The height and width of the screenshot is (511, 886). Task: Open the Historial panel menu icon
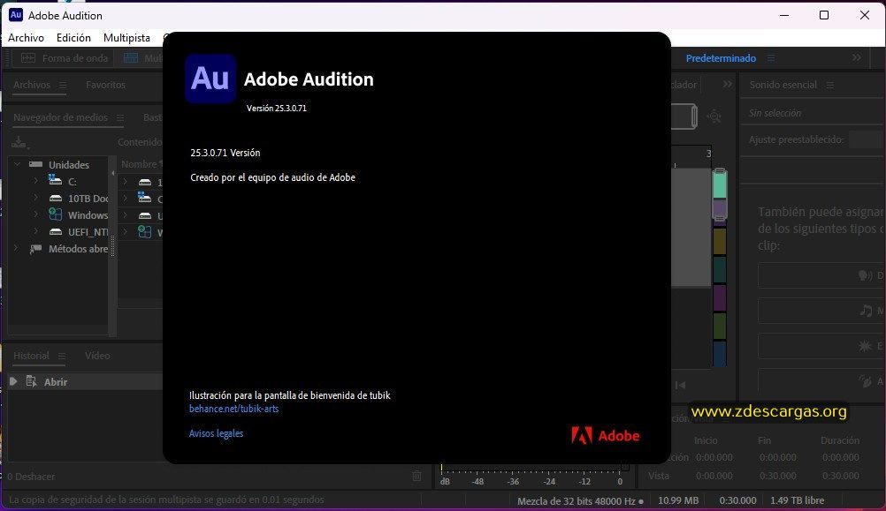(x=62, y=356)
